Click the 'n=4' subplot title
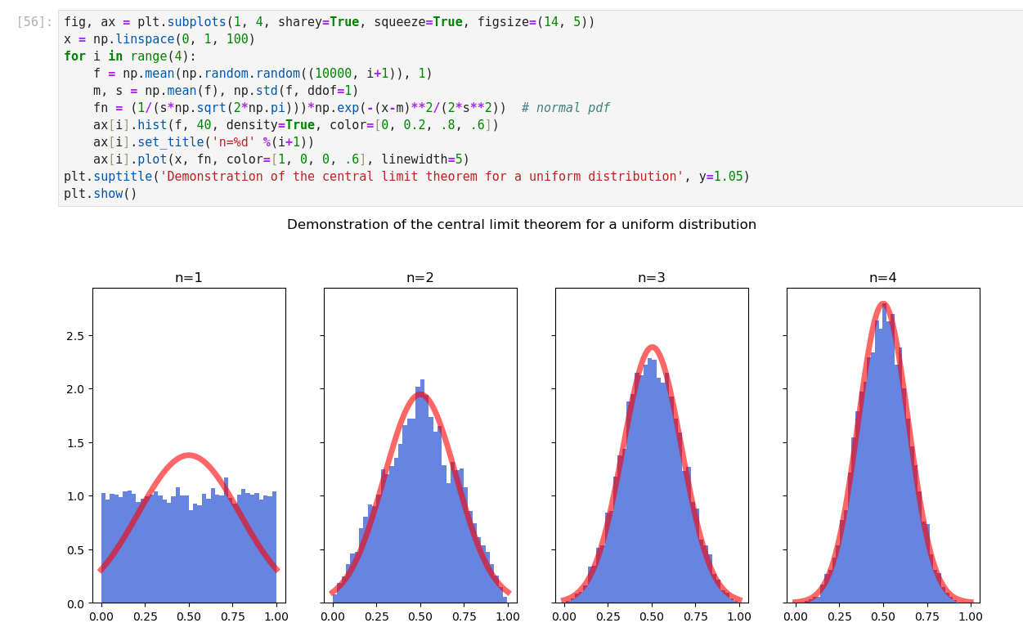1023x632 pixels. (883, 278)
